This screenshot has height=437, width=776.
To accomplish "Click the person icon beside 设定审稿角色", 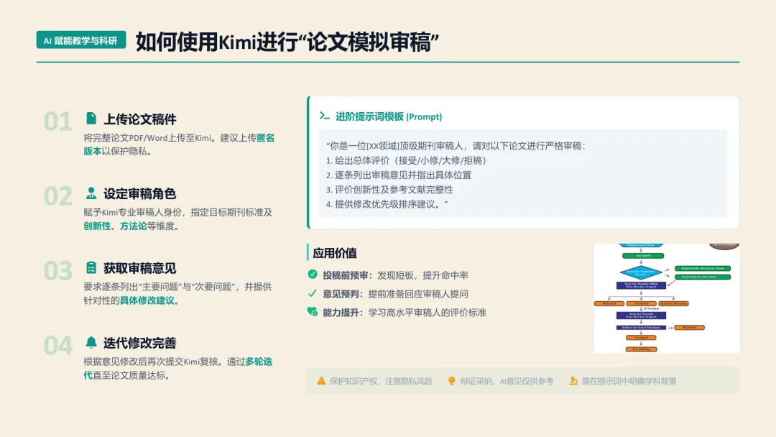I will pyautogui.click(x=91, y=193).
